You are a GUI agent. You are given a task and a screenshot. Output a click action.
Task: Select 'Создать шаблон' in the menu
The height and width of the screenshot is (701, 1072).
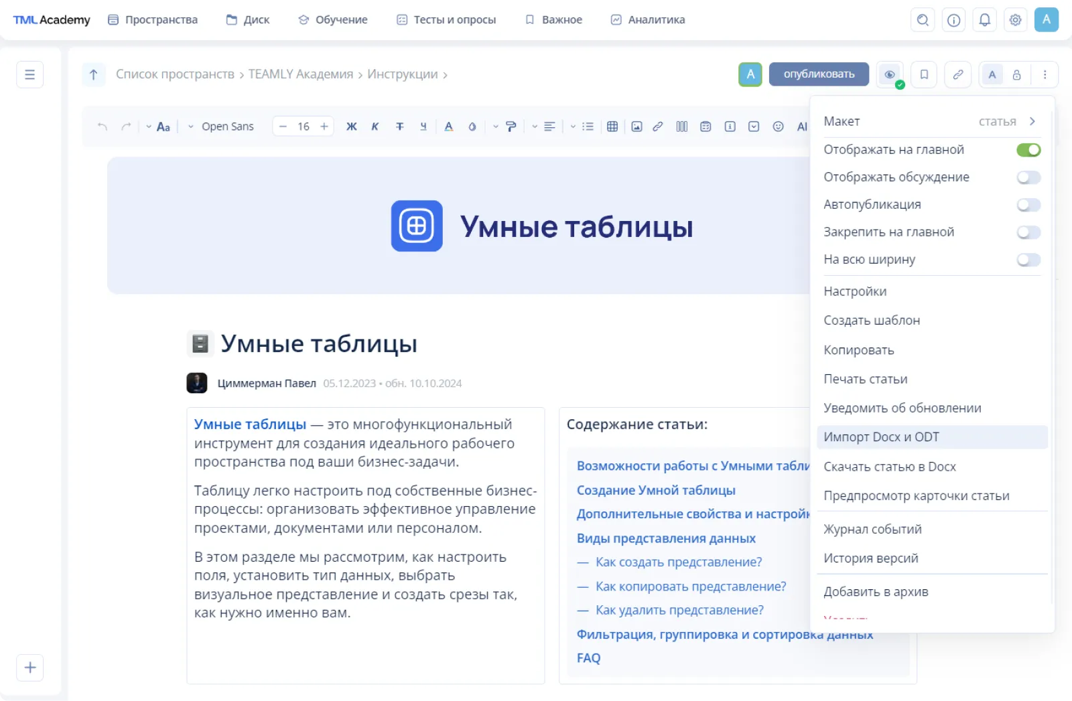932,321
